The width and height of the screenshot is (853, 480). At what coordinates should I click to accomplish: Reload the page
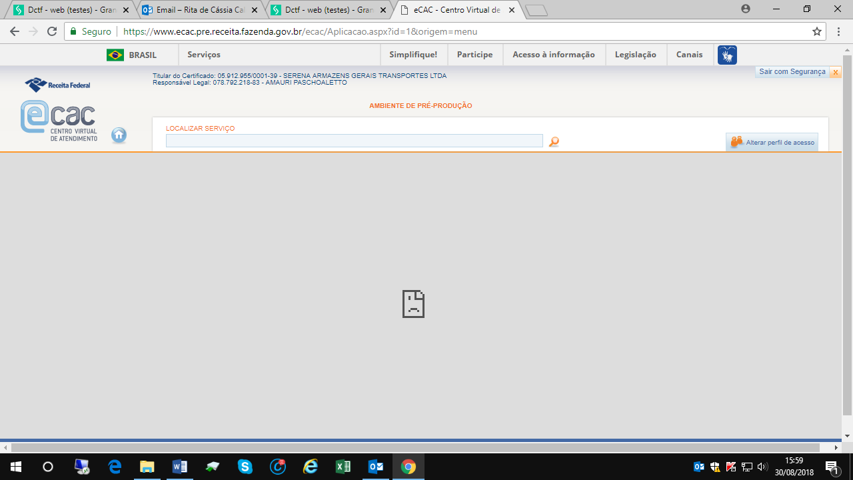(x=52, y=31)
